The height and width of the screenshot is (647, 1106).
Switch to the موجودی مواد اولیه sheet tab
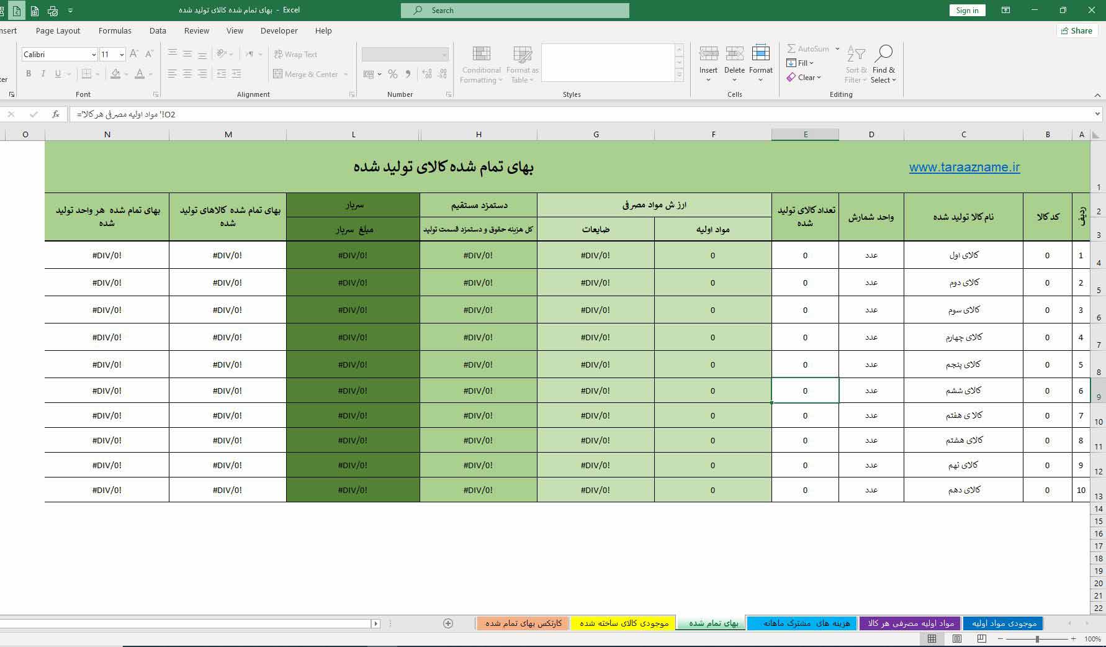point(1004,623)
